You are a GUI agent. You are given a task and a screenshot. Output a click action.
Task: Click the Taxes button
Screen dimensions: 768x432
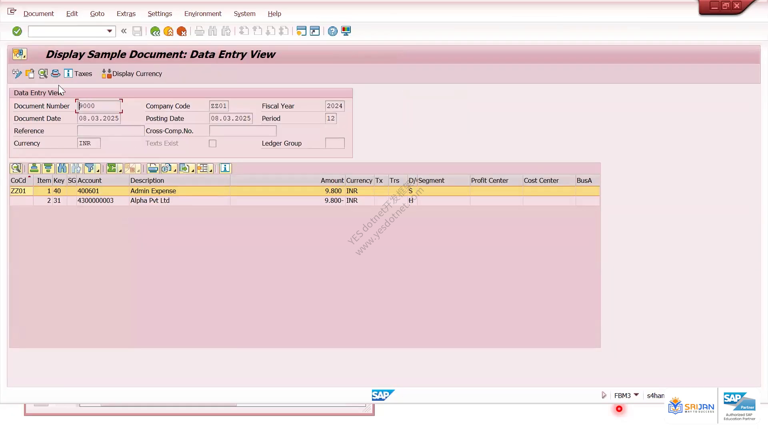(x=78, y=74)
